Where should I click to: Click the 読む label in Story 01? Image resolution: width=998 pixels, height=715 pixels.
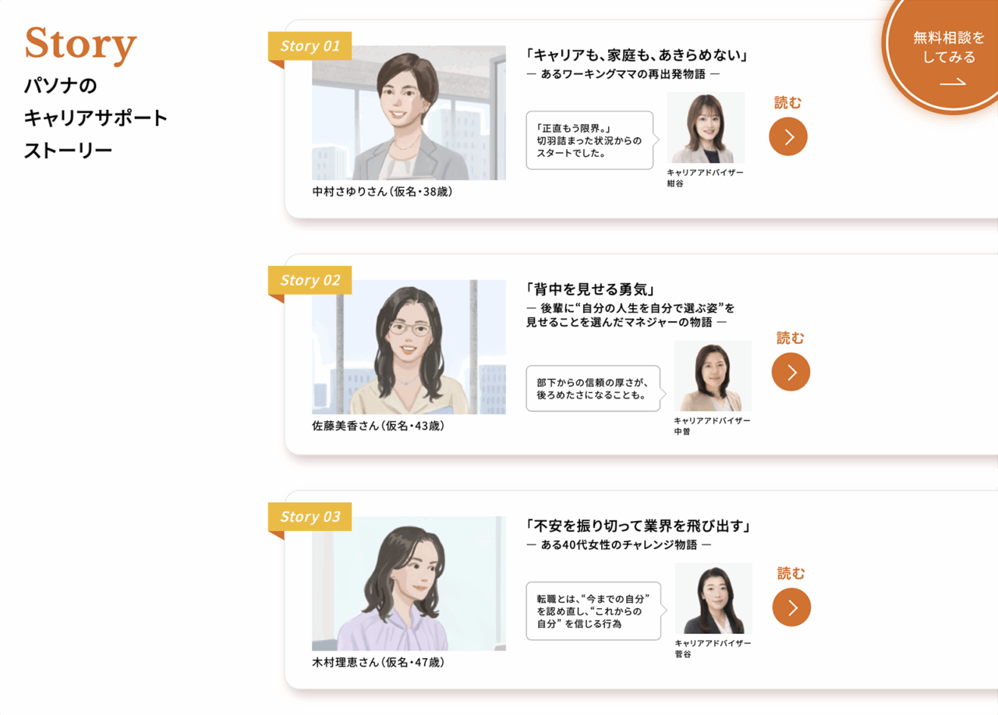(x=787, y=102)
